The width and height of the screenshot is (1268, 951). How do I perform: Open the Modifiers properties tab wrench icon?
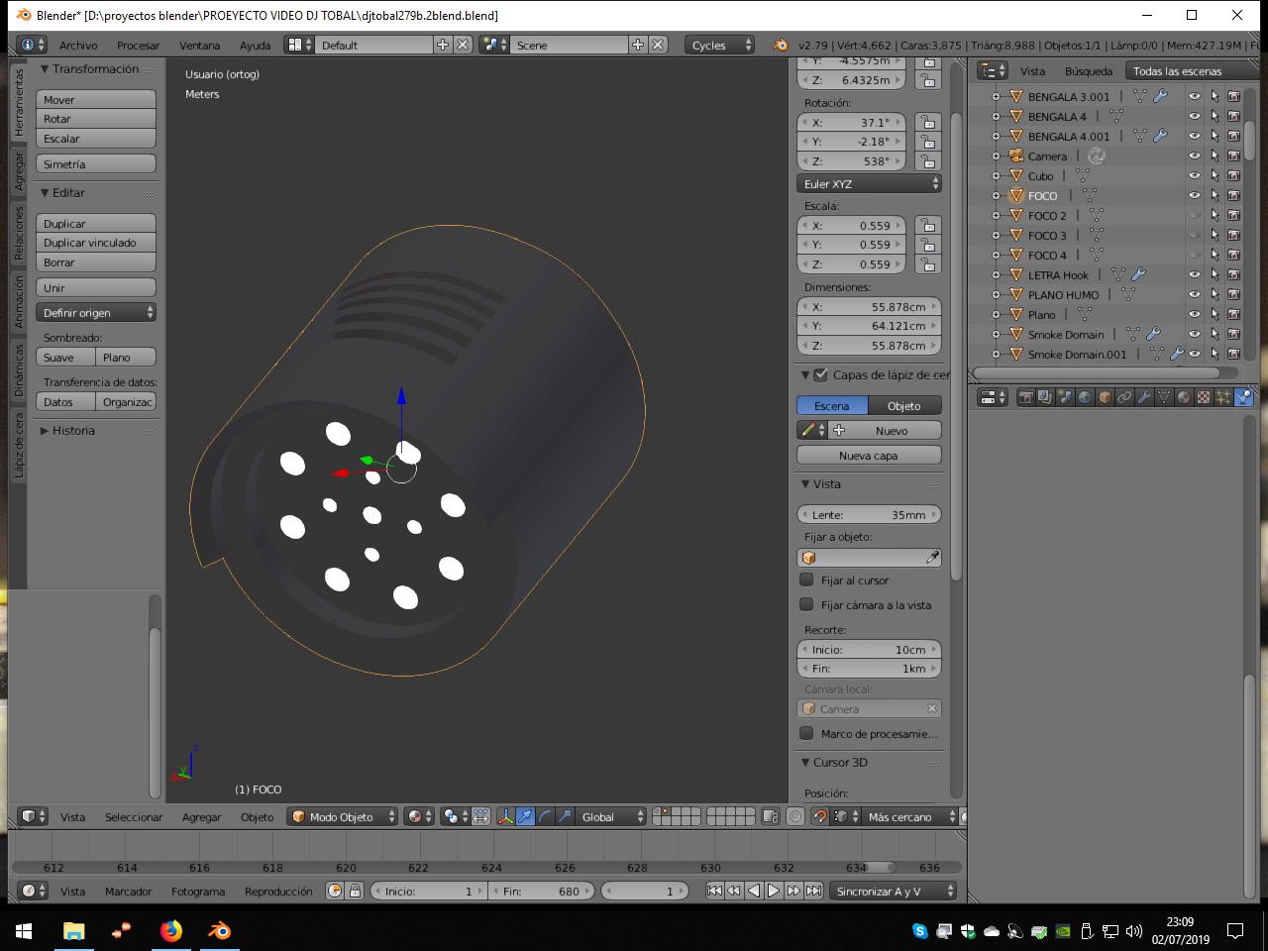pyautogui.click(x=1144, y=397)
